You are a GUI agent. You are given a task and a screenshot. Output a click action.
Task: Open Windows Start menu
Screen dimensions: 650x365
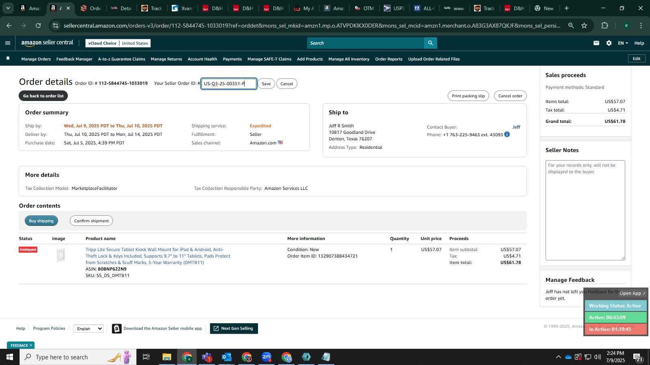(x=10, y=357)
